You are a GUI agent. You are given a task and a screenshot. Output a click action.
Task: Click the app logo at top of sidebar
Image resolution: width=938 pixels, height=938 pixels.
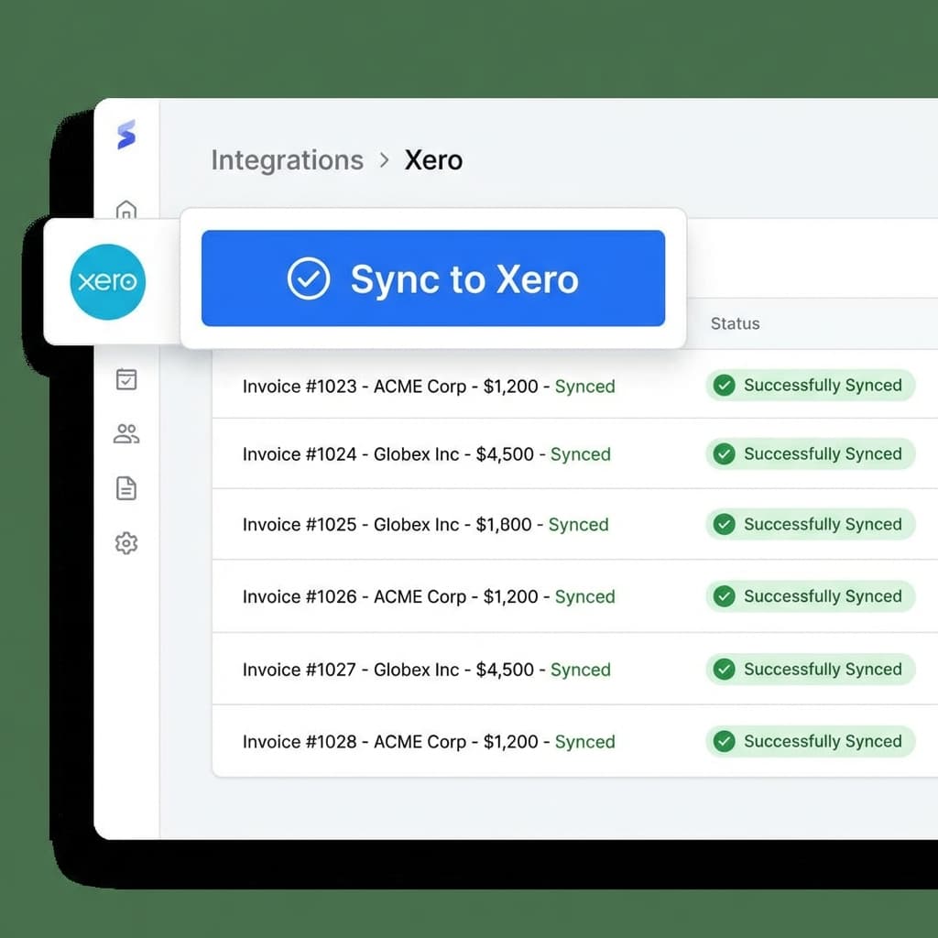tap(125, 134)
